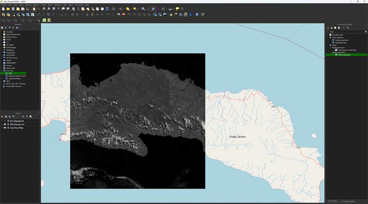Click the New Project icon
Image resolution: width=368 pixels, height=204 pixels.
coord(2,9)
